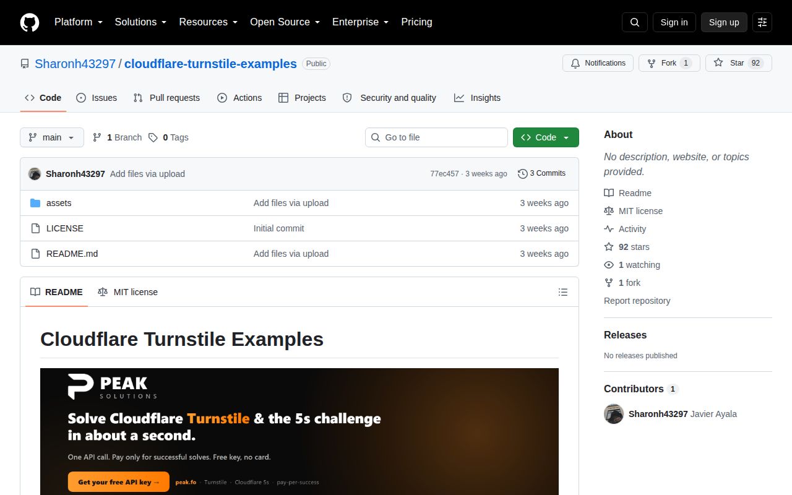792x495 pixels.
Task: Click the PEAK Solutions banner image
Action: [299, 431]
